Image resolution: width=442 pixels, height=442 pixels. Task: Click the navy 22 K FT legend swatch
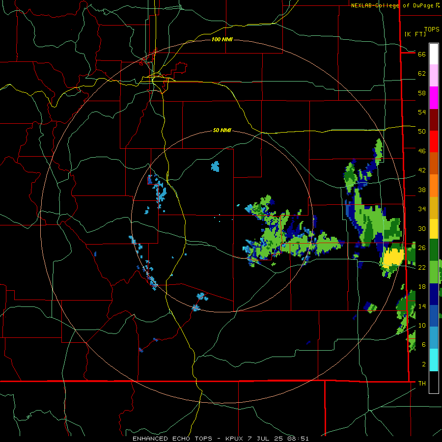click(434, 294)
